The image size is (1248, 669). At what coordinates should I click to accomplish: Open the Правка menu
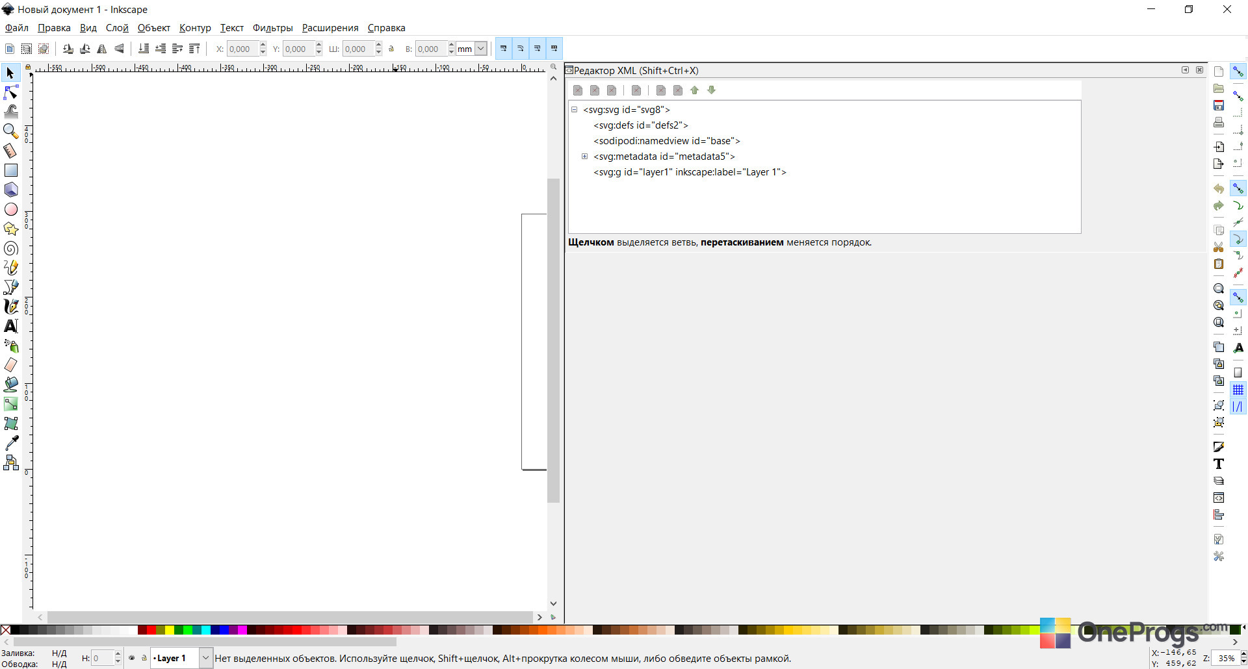click(54, 28)
